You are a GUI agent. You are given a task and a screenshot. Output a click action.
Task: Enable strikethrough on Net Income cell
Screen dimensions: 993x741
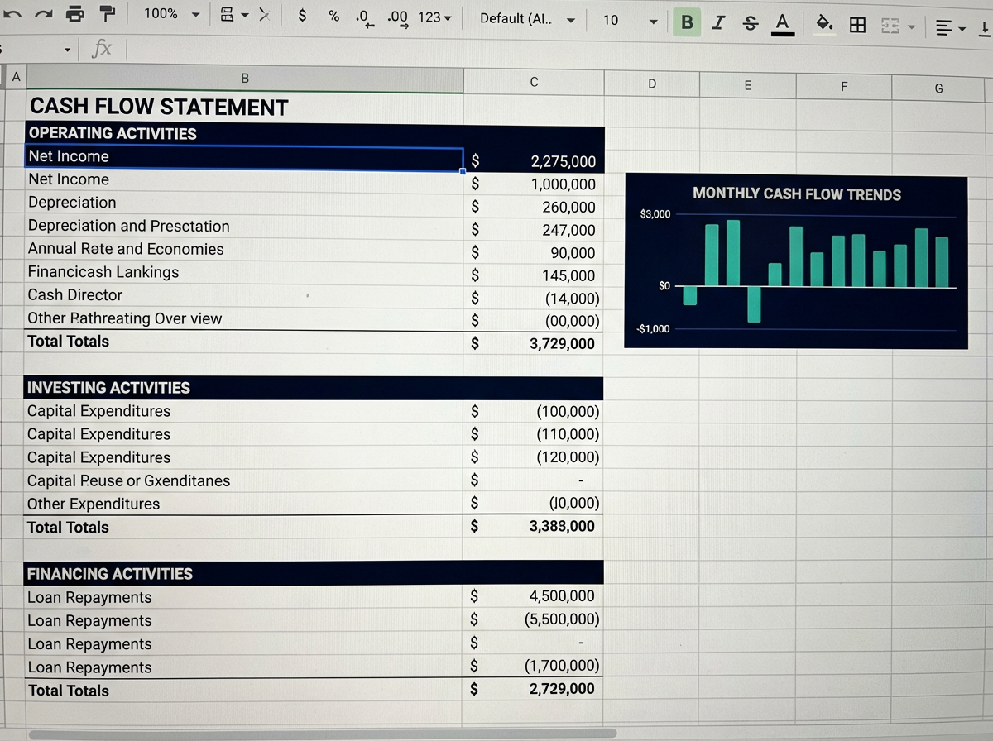[x=749, y=23]
